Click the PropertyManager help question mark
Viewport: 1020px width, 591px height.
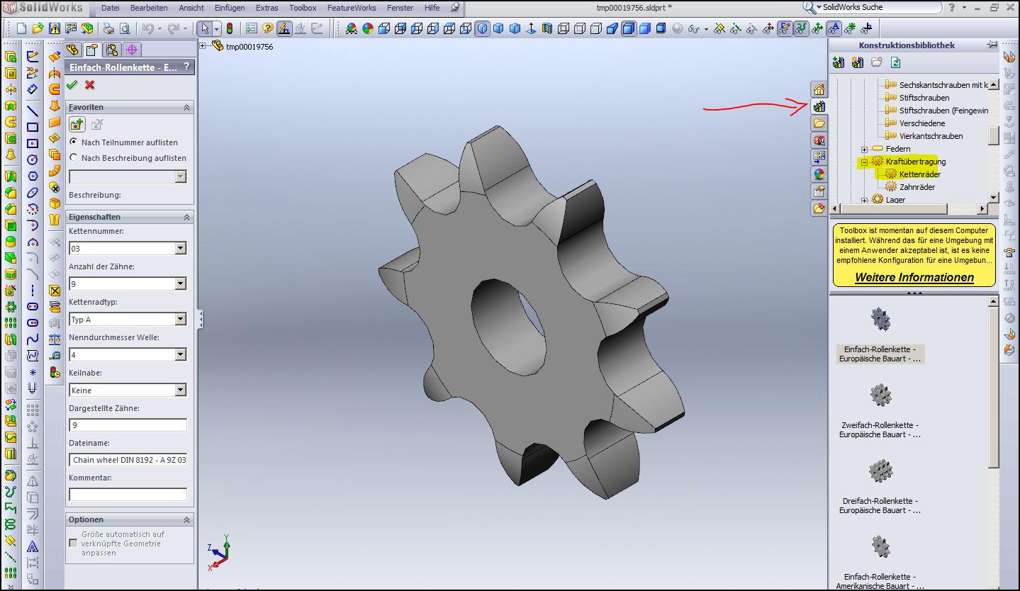(x=186, y=67)
